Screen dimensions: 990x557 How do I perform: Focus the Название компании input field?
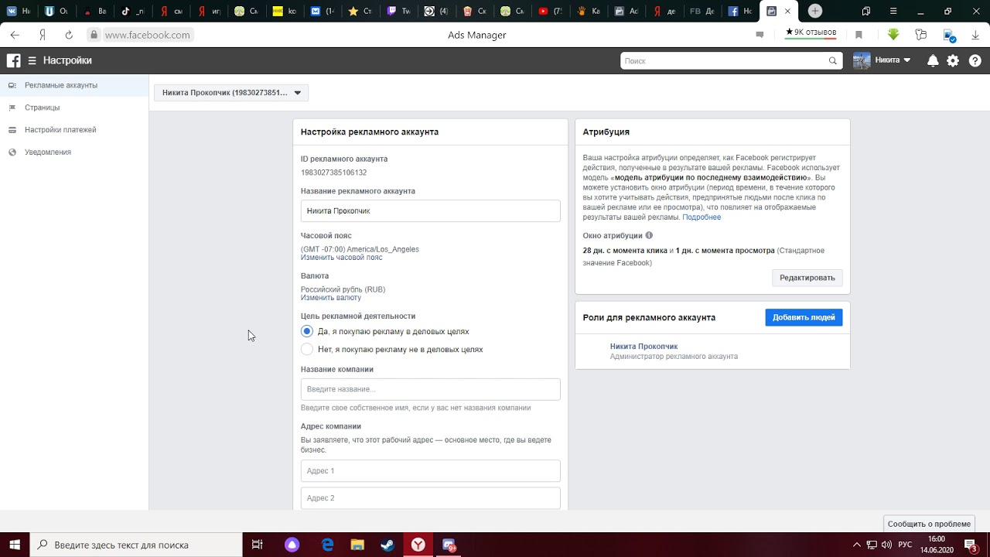[430, 389]
